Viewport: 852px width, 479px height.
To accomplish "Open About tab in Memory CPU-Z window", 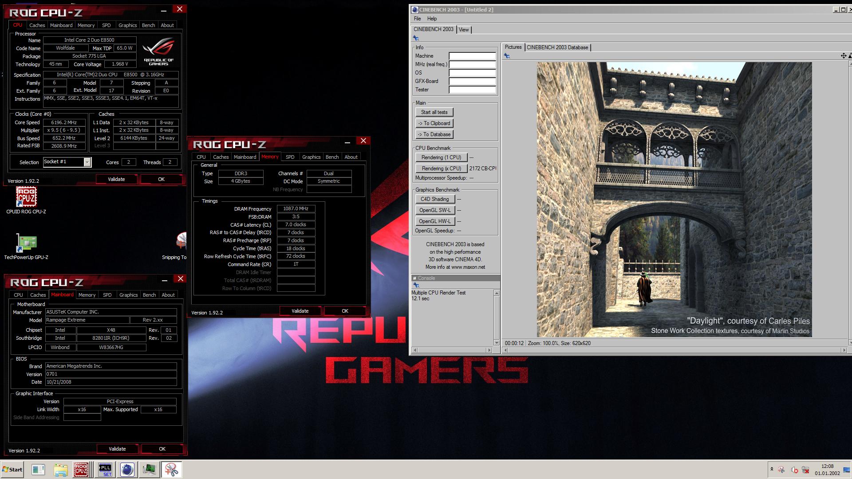I will pyautogui.click(x=351, y=157).
